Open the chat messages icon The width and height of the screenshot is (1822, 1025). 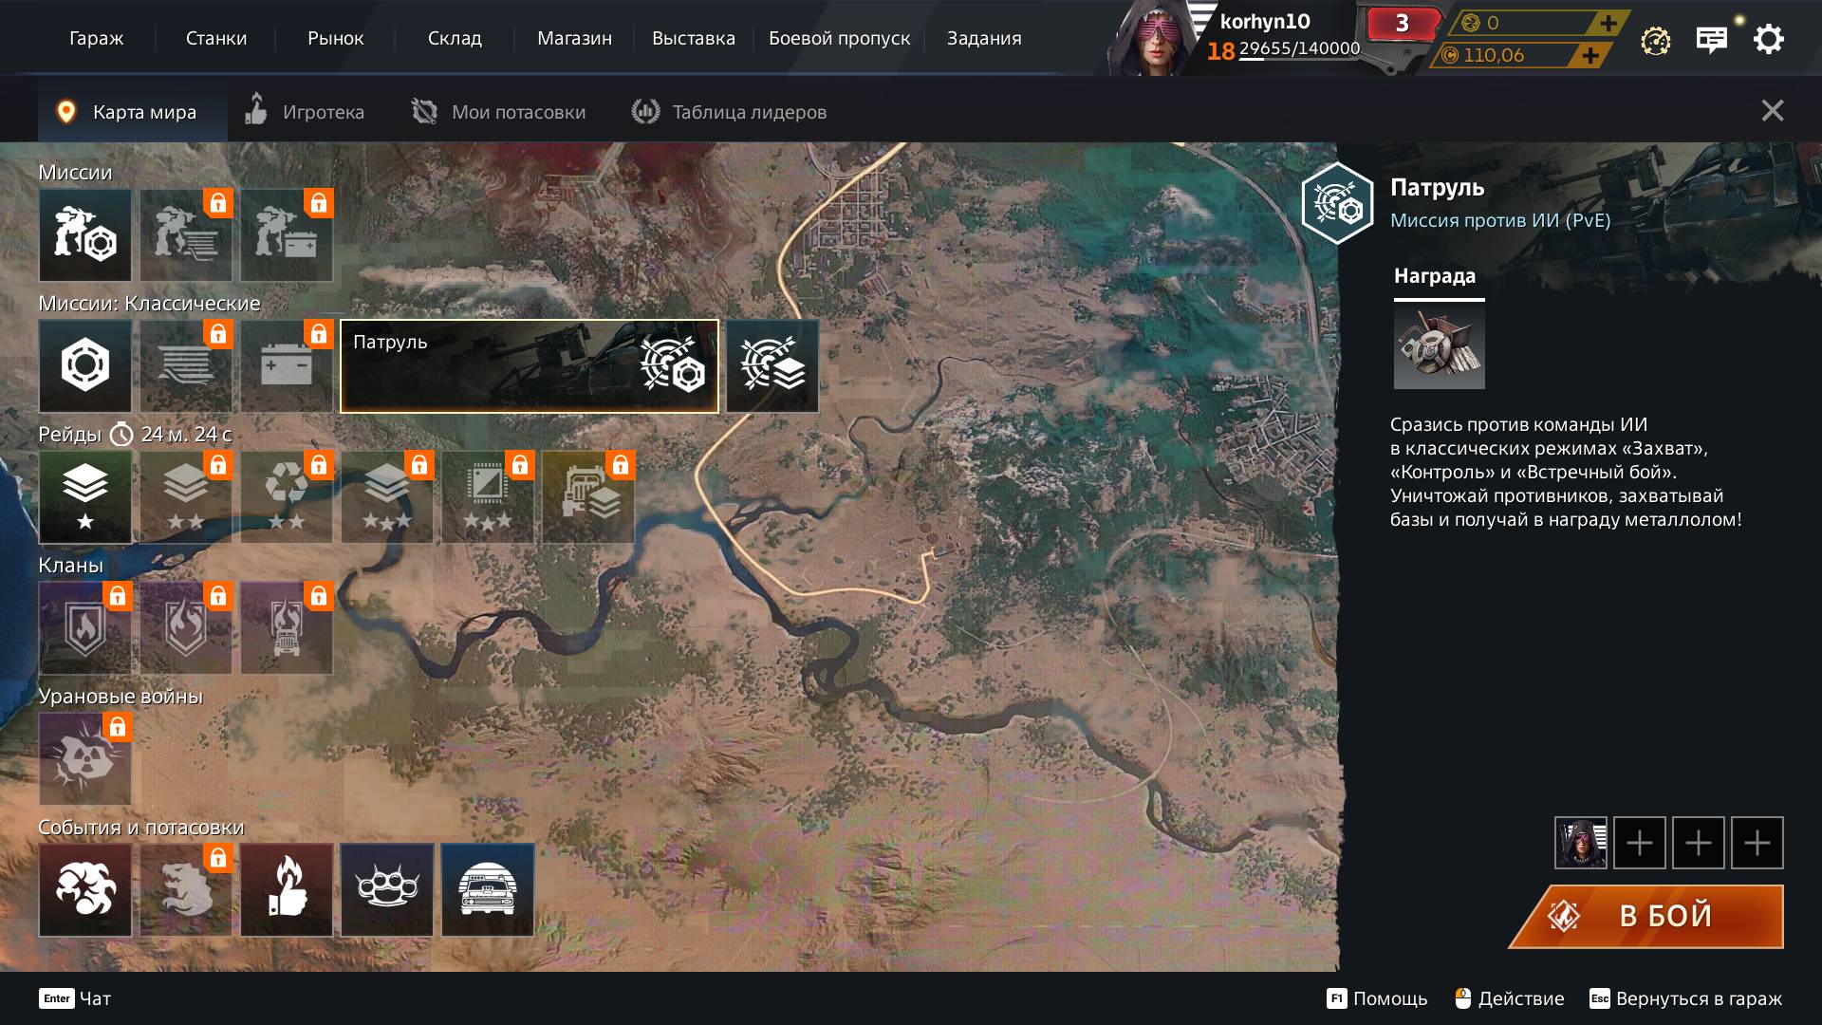pyautogui.click(x=1711, y=40)
